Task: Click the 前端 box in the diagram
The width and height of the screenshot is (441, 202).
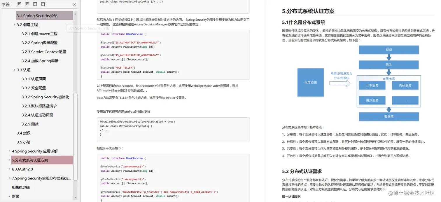Action: click(x=389, y=50)
